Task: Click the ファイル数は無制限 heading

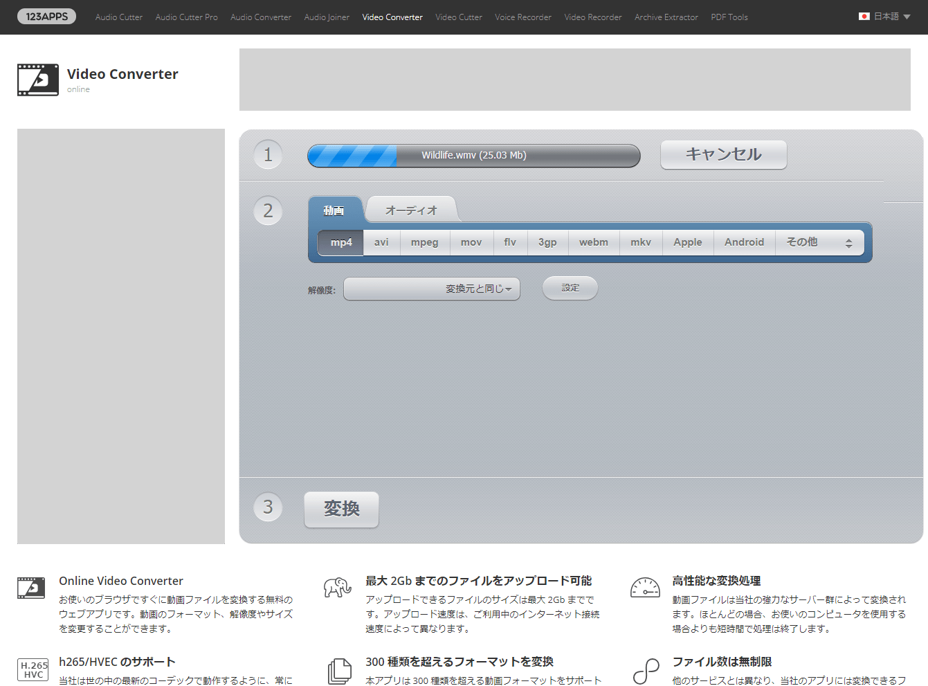Action: point(722,662)
